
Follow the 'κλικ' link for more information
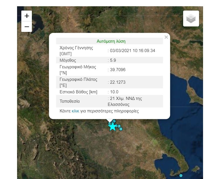[x=75, y=111]
